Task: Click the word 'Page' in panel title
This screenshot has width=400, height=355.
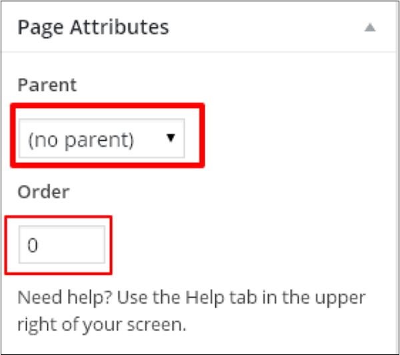Action: [x=36, y=27]
